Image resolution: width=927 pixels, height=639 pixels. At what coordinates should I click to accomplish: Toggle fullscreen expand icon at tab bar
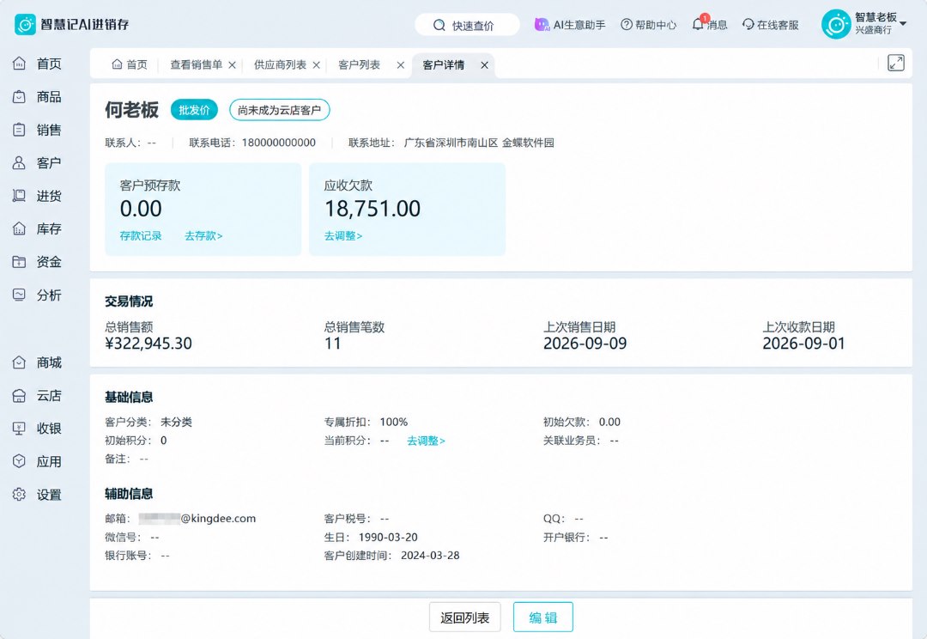point(895,63)
